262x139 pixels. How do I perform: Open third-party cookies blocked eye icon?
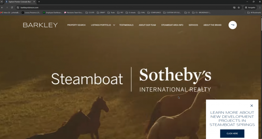pos(234,7)
